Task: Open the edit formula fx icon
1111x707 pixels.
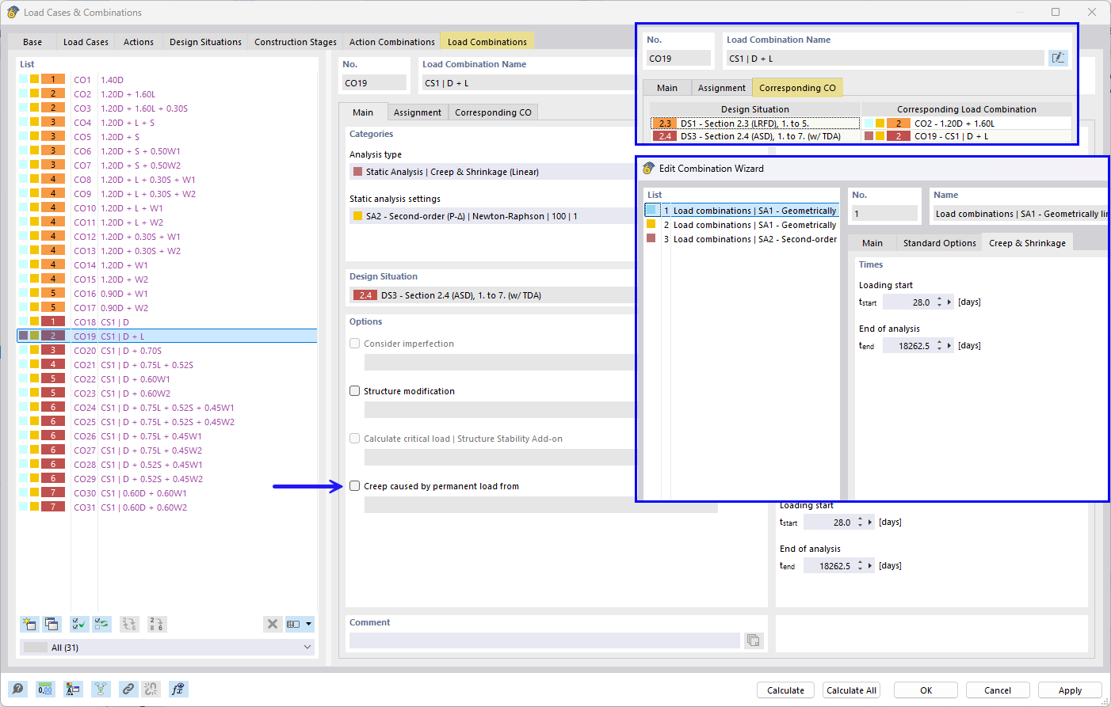Action: [178, 689]
